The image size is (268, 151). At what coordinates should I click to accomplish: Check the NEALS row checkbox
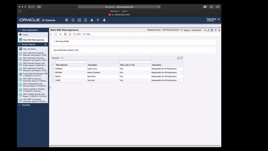pyautogui.click(x=53, y=76)
